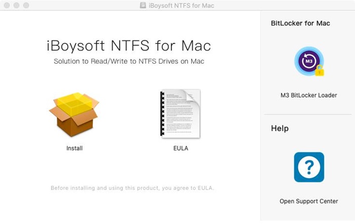This screenshot has width=355, height=224.
Task: Click the Install package box icon
Action: [x=74, y=114]
